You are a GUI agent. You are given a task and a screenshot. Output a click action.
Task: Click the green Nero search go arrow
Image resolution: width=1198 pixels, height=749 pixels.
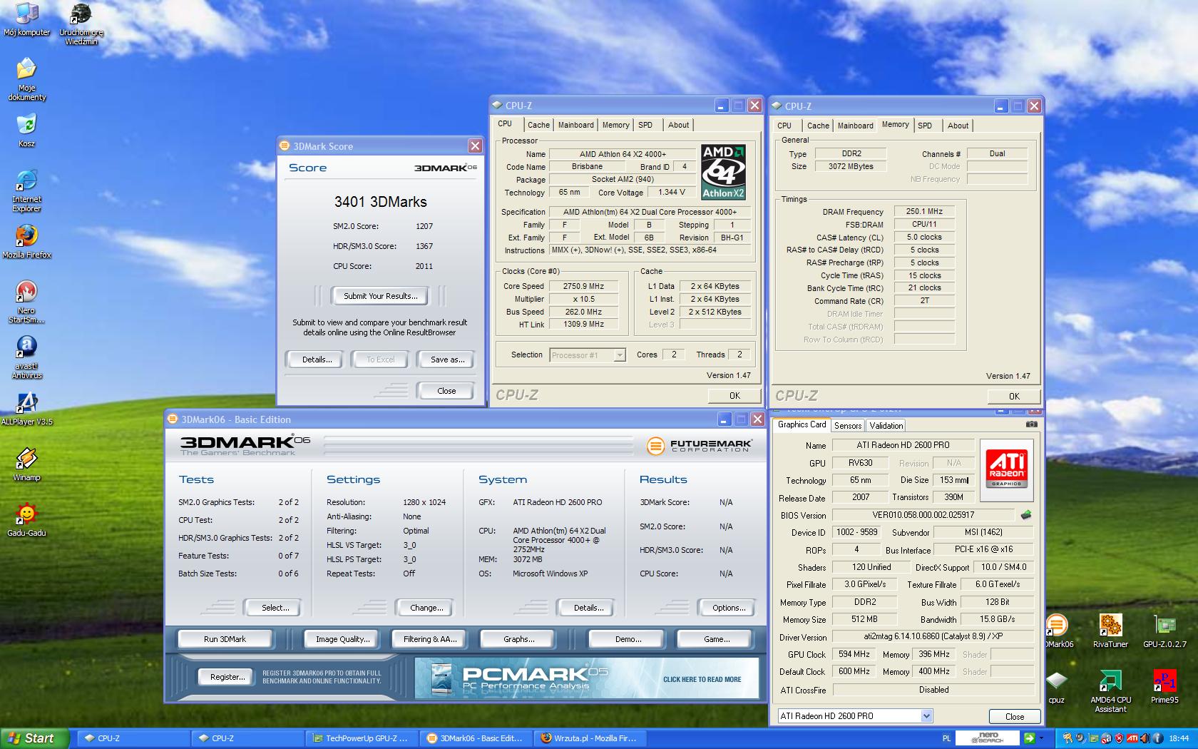pos(1030,738)
